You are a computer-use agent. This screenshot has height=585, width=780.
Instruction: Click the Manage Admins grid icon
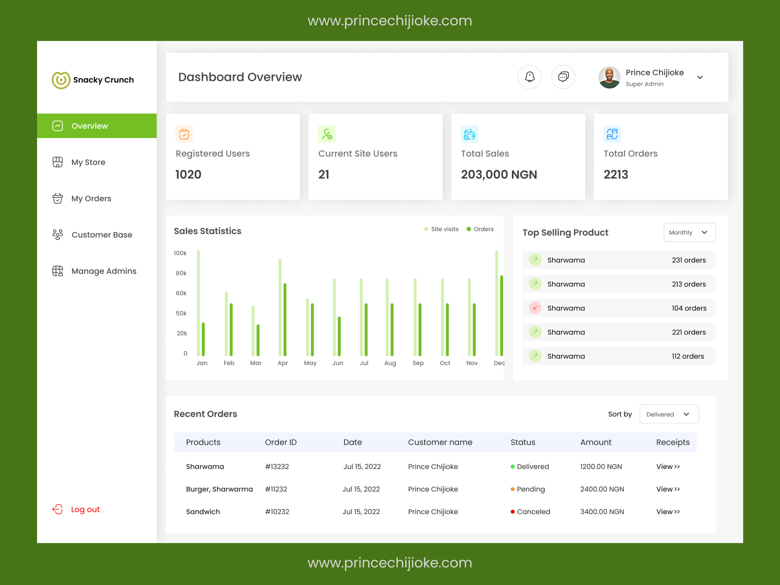[58, 271]
